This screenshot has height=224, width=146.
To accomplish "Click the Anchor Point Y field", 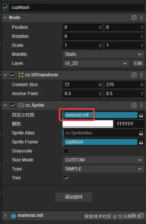I will pyautogui.click(x=124, y=94).
